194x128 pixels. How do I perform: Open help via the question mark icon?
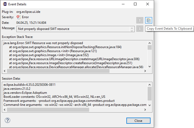[x=8, y=121]
